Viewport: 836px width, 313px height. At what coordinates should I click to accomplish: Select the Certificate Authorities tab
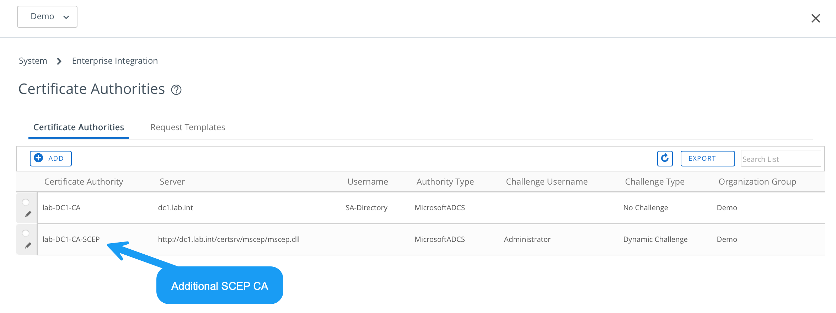(x=79, y=127)
